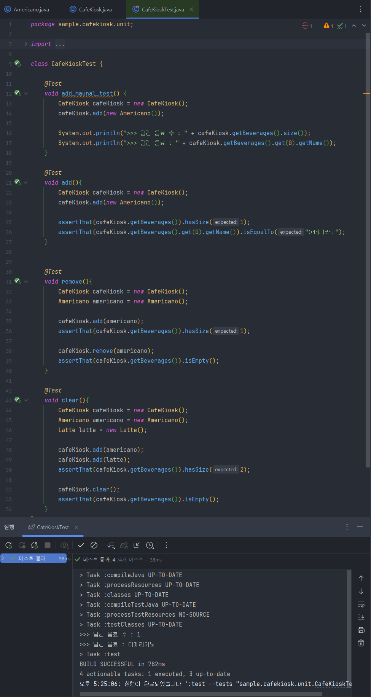Run the CafeKioskTest class gutter icon

point(18,63)
